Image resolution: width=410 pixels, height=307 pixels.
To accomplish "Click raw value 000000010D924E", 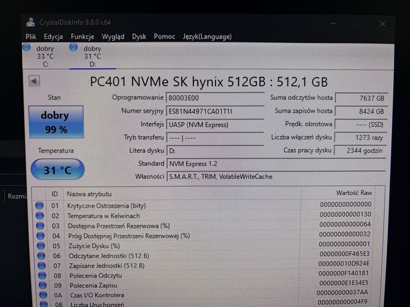I will (x=344, y=264).
